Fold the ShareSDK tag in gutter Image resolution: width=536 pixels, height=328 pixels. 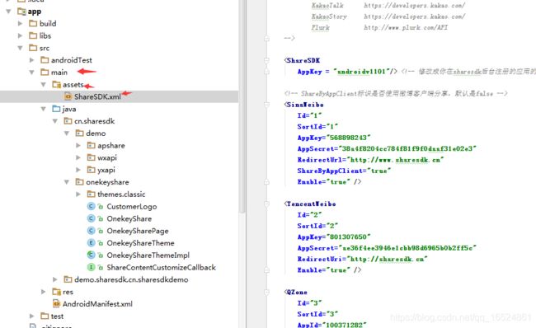pyautogui.click(x=266, y=60)
